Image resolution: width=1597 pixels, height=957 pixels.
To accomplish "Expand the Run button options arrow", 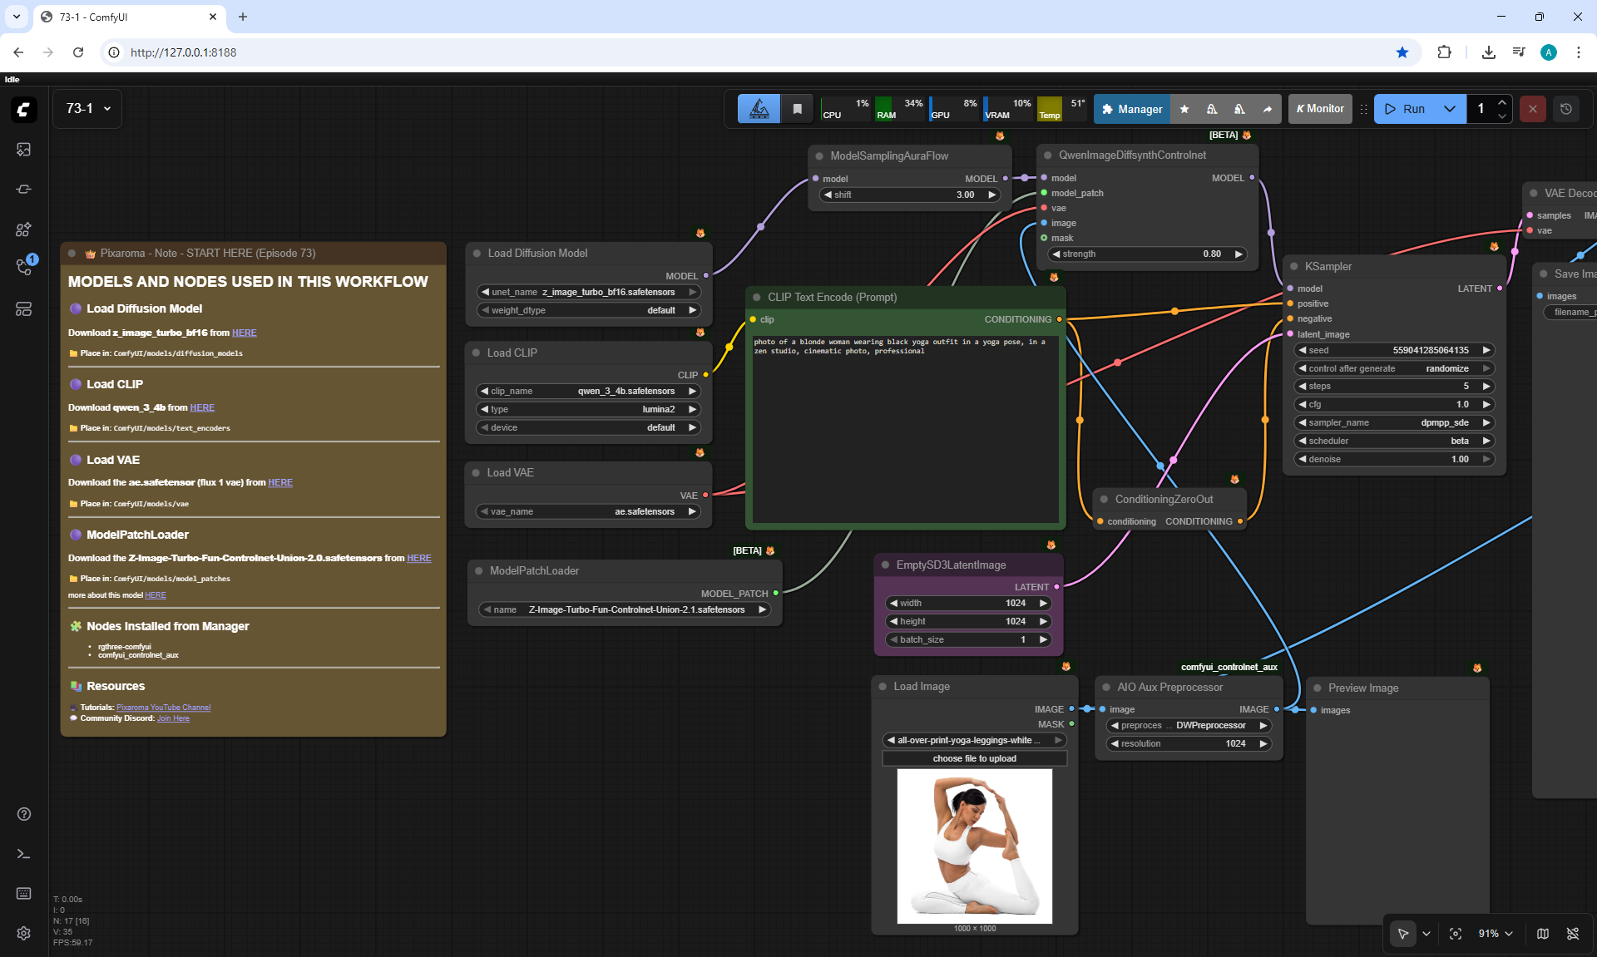I will pos(1450,109).
